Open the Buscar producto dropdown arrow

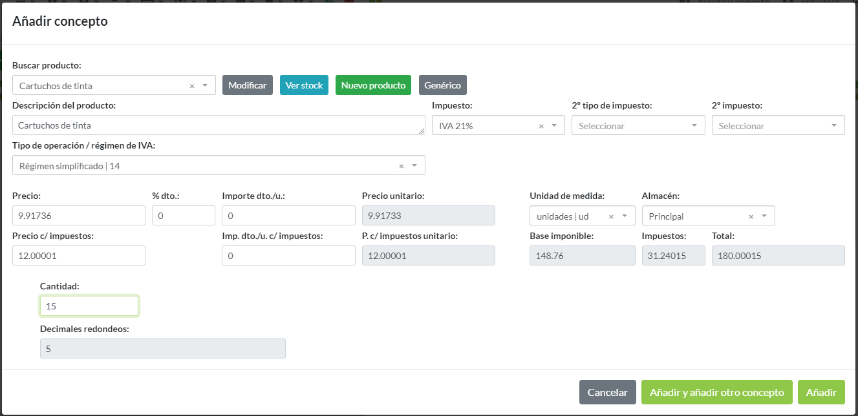coord(205,85)
